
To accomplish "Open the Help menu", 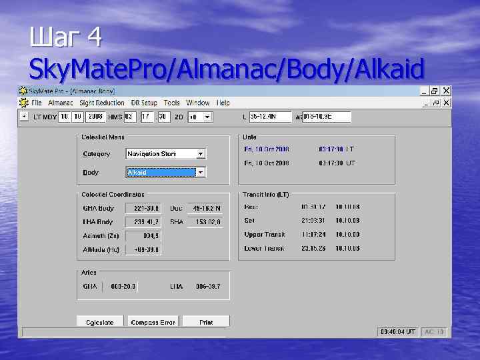I will 223,103.
